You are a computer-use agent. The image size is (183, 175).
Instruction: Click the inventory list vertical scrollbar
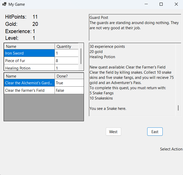click(81, 56)
